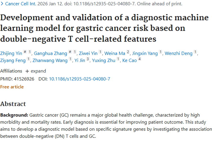Click the Free article label
The height and width of the screenshot is (141, 212).
pyautogui.click(x=12, y=87)
